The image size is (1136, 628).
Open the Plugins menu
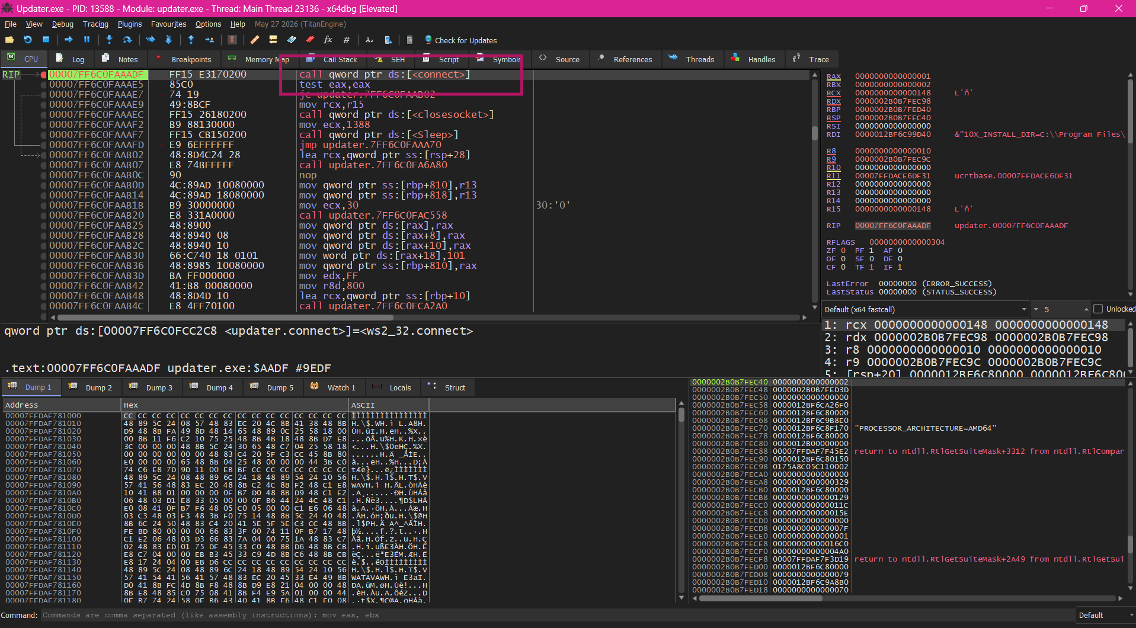pos(129,24)
